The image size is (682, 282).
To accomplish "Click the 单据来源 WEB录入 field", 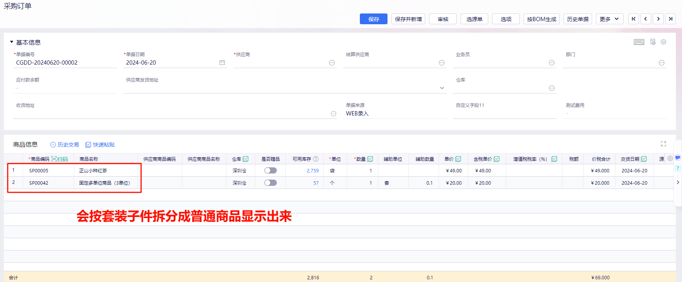I will tap(395, 113).
